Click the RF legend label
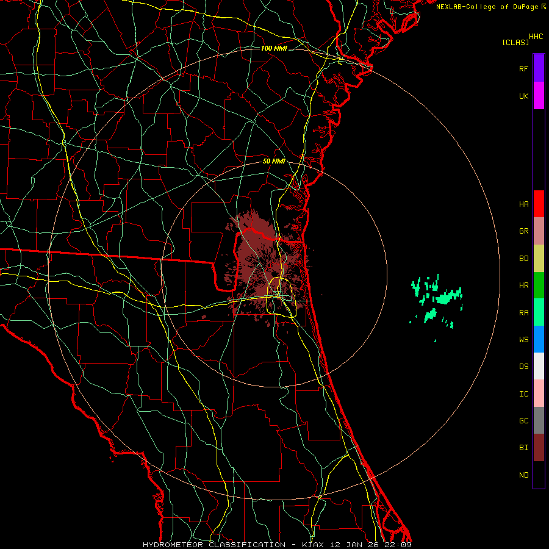Screen dimensions: 549x549 coord(523,68)
